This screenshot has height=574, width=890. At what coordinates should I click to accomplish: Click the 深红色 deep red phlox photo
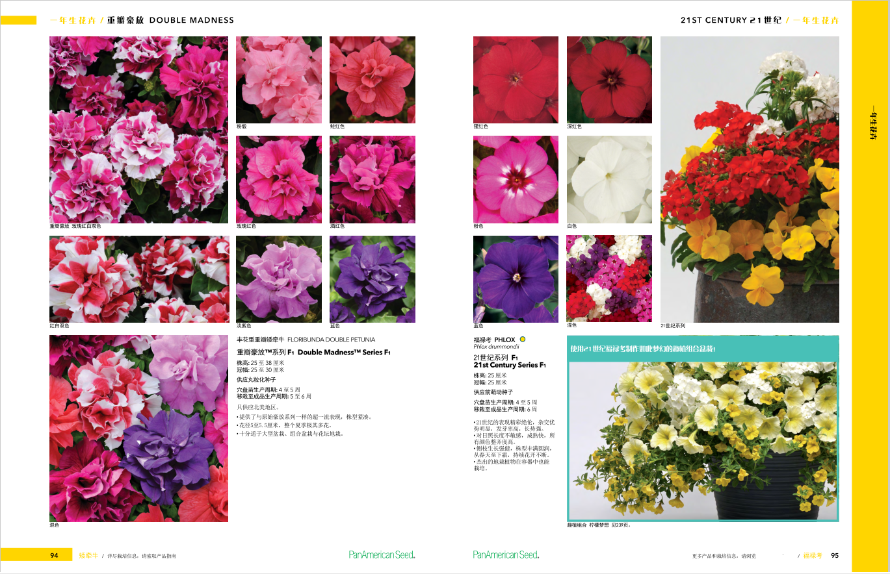tap(609, 80)
